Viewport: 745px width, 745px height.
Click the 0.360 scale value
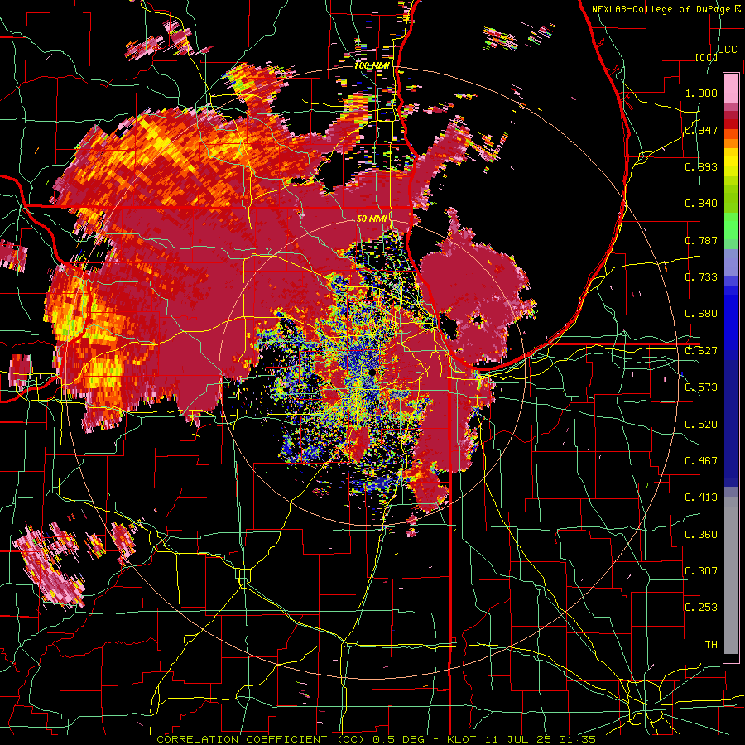(701, 535)
